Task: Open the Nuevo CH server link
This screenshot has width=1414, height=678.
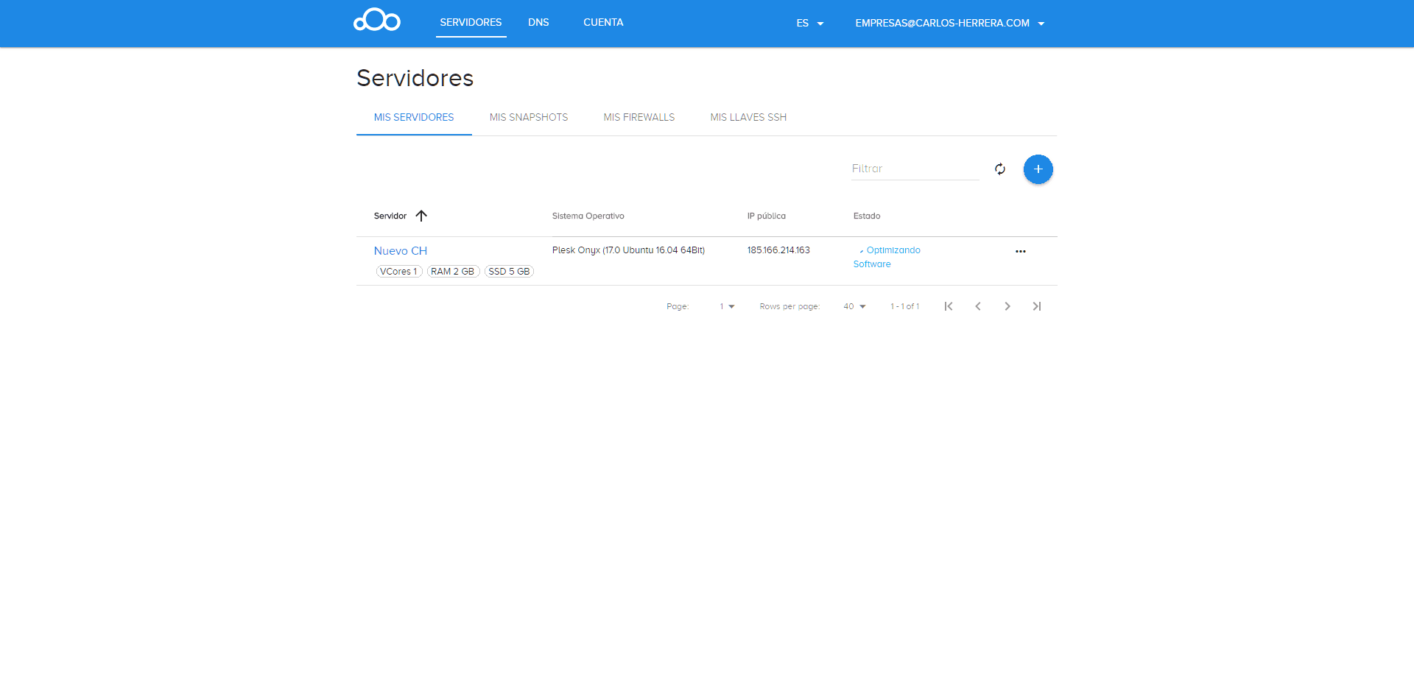Action: click(400, 251)
